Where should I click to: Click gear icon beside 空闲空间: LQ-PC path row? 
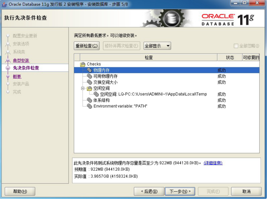[96, 94]
